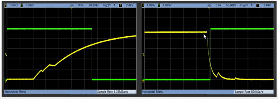The height and width of the screenshot is (99, 278).
Task: Select the 50.00 time per division readout
Action: [231, 5]
